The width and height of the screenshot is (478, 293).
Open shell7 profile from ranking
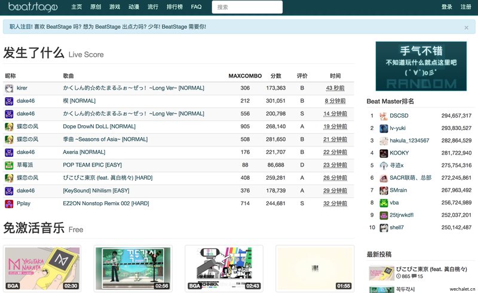pyautogui.click(x=397, y=227)
